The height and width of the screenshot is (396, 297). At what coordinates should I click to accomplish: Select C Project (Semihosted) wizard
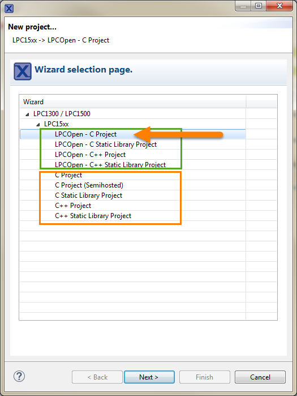(x=89, y=185)
